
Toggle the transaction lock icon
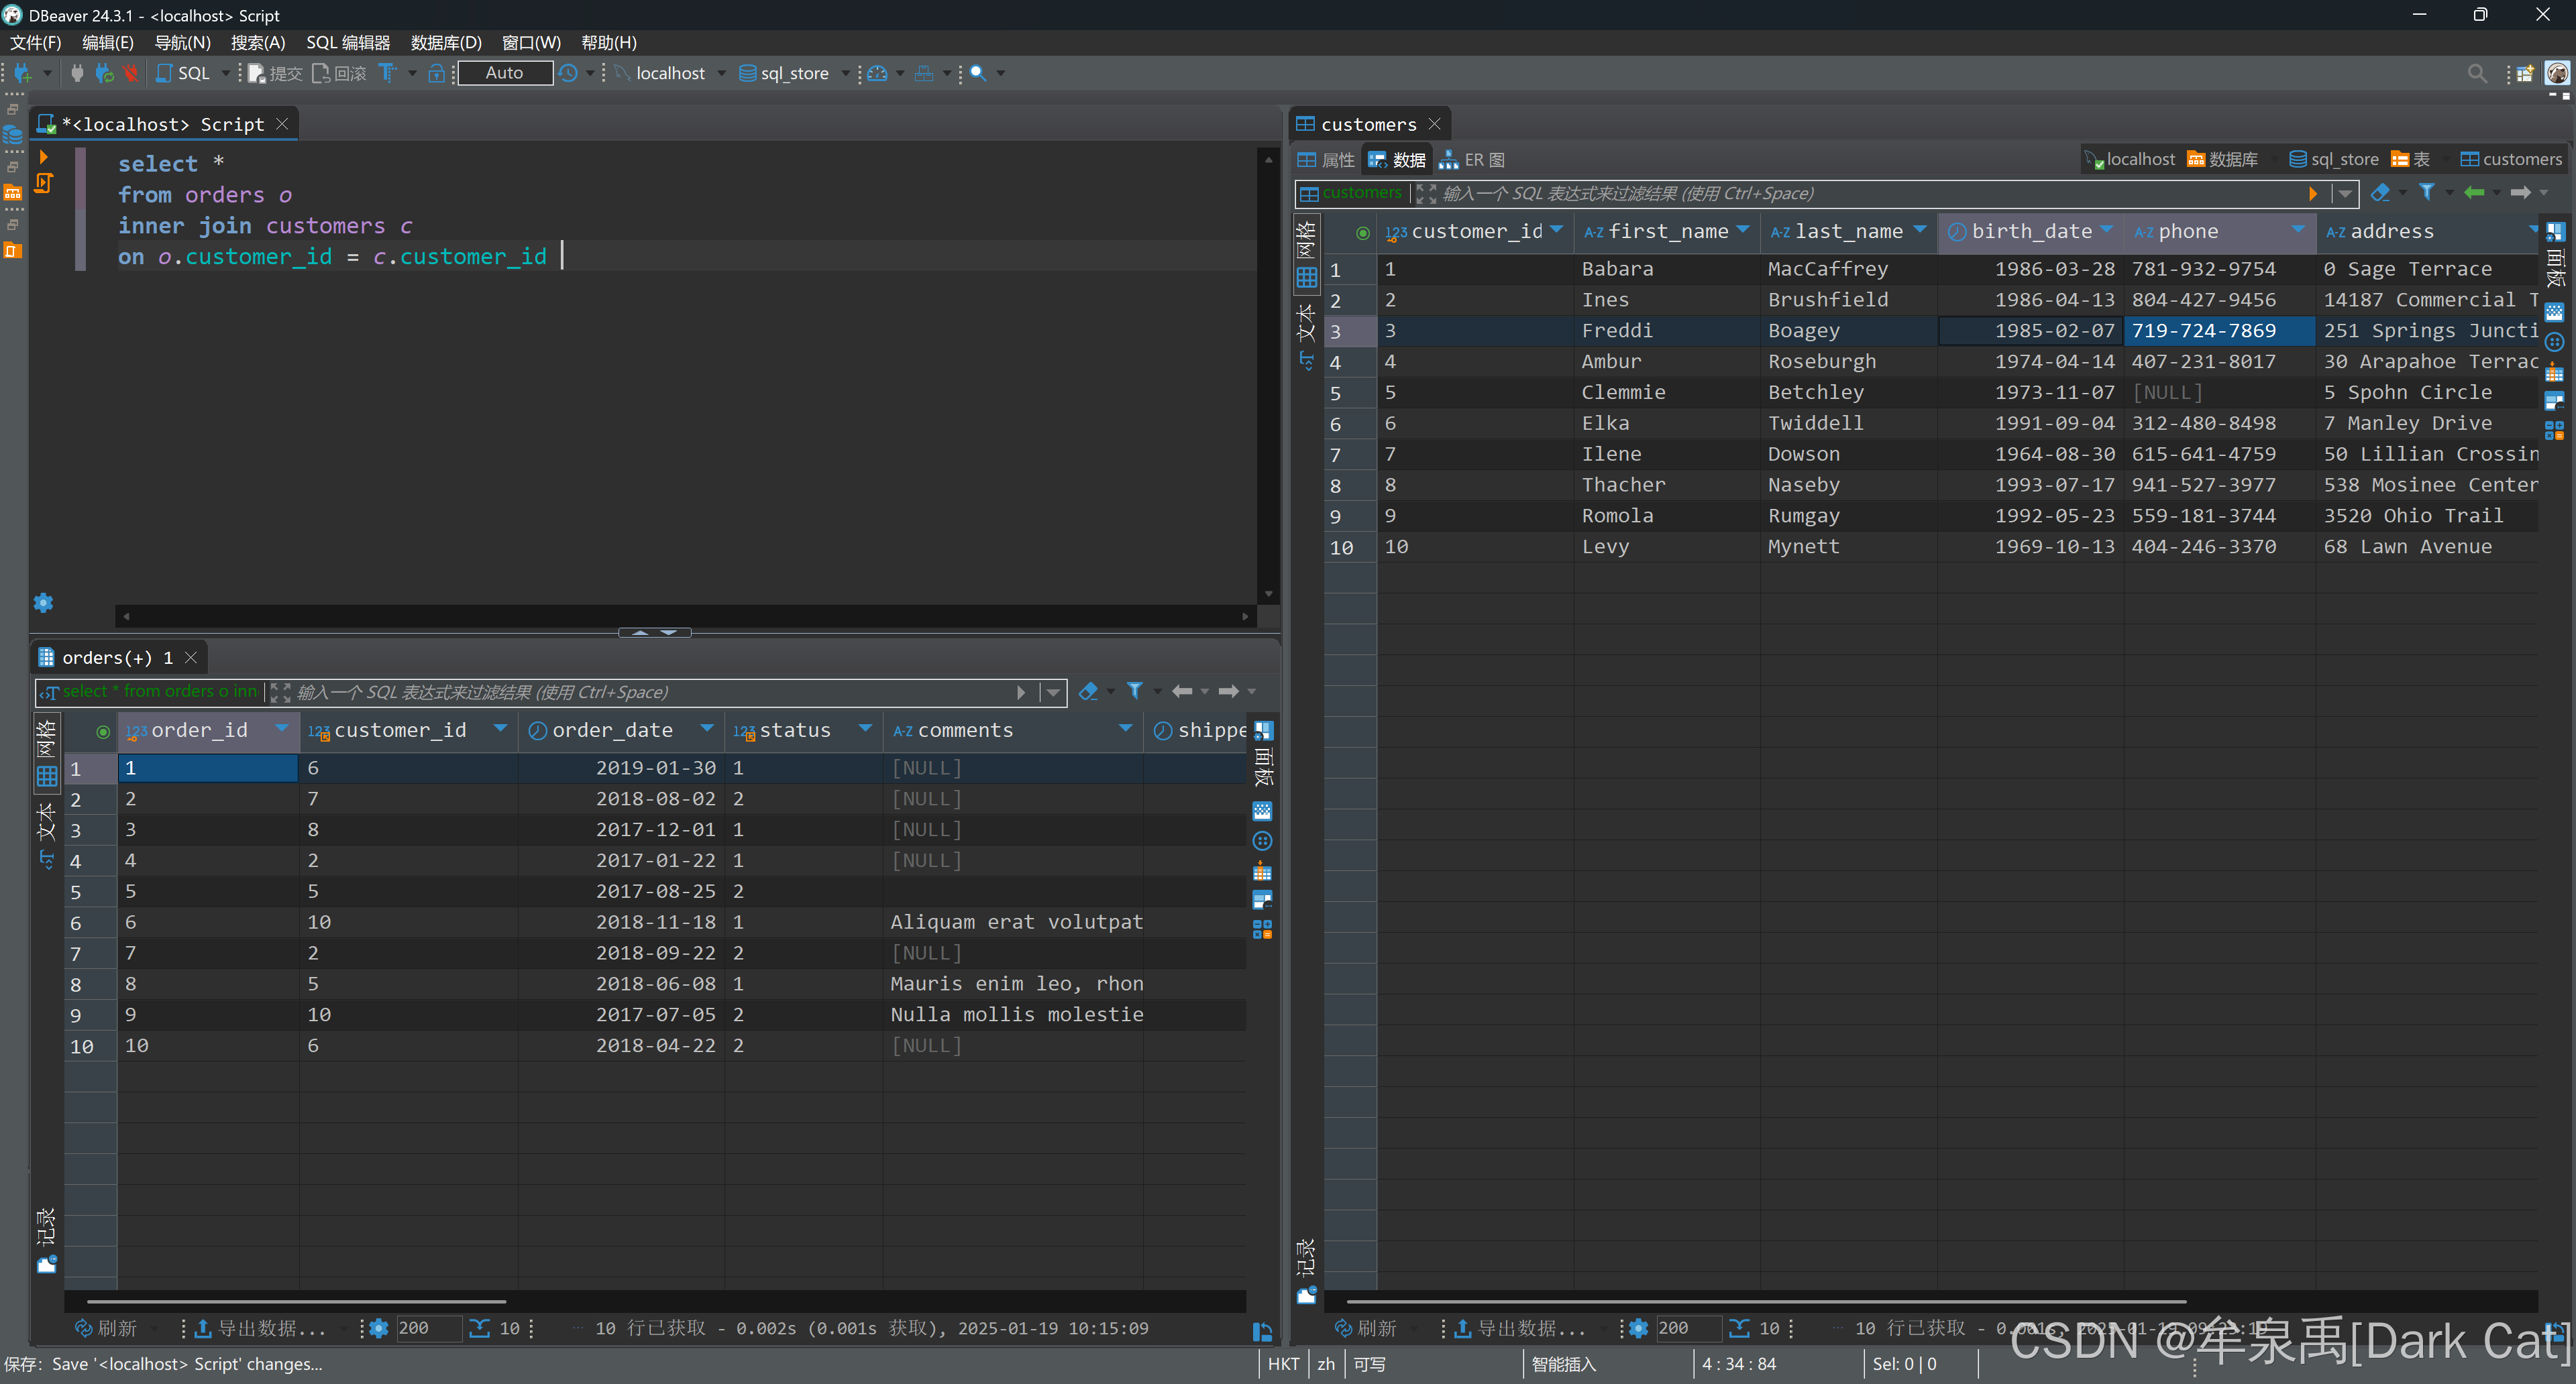click(x=436, y=73)
